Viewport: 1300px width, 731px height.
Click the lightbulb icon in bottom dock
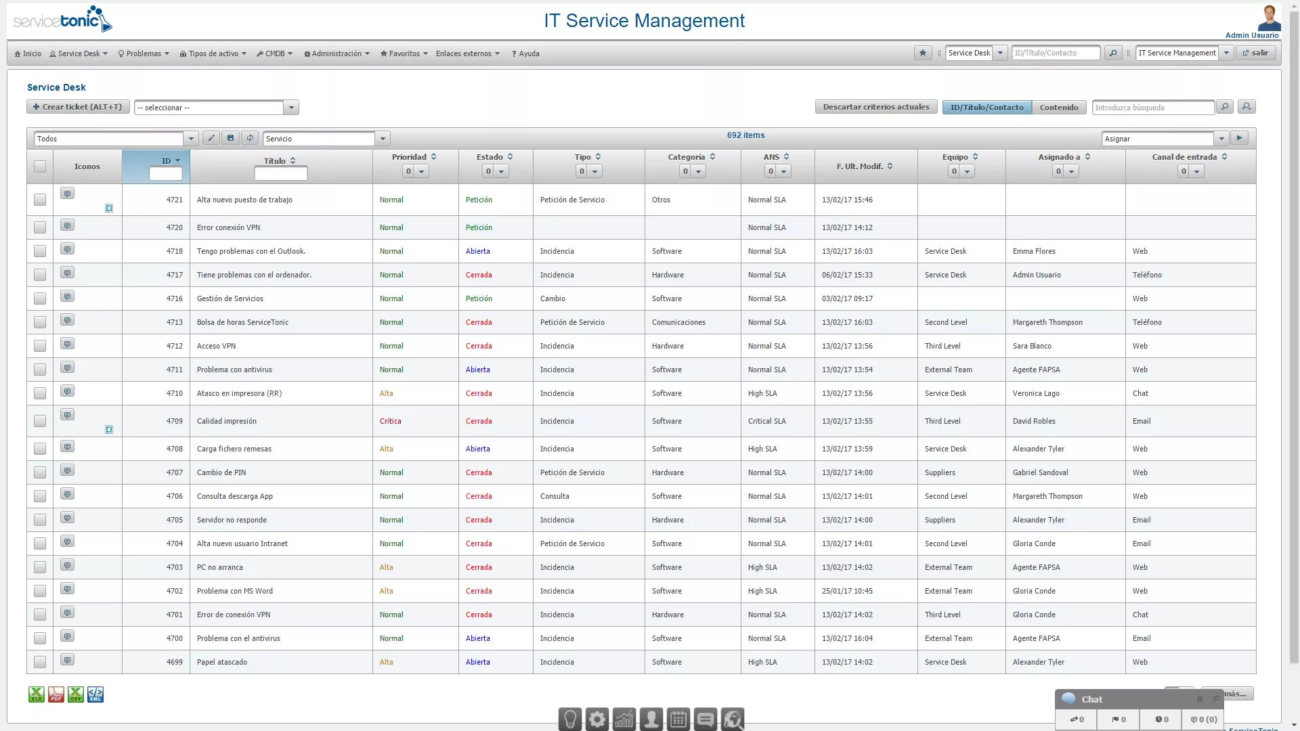click(570, 719)
